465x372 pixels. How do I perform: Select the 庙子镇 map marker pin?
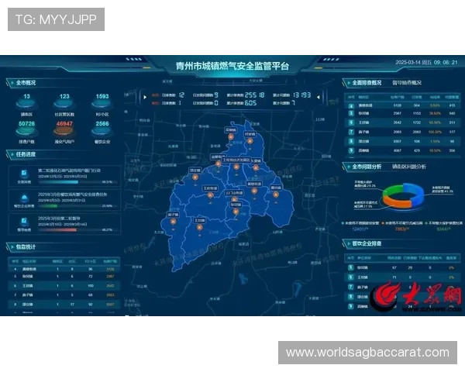tap(173, 222)
